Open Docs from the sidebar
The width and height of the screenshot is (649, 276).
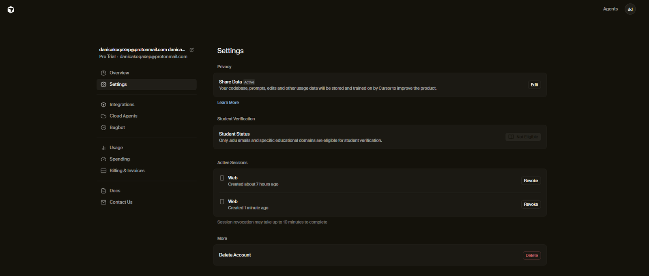pos(115,191)
